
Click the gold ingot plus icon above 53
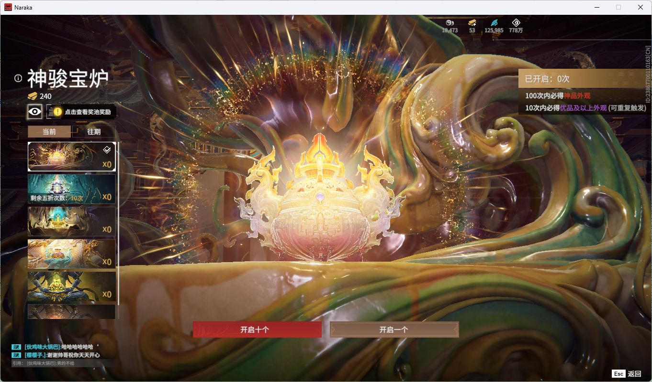[x=472, y=22]
